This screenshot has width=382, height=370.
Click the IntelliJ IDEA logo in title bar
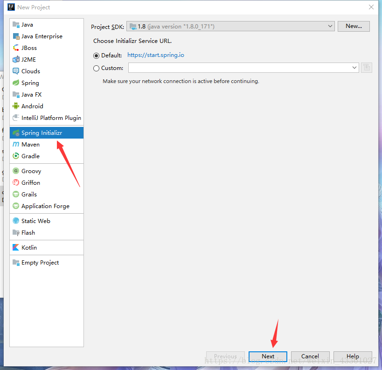pyautogui.click(x=11, y=7)
